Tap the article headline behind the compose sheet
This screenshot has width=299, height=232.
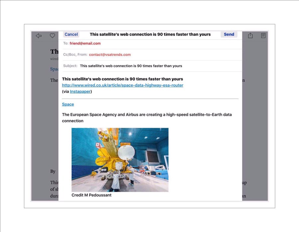pos(54,52)
